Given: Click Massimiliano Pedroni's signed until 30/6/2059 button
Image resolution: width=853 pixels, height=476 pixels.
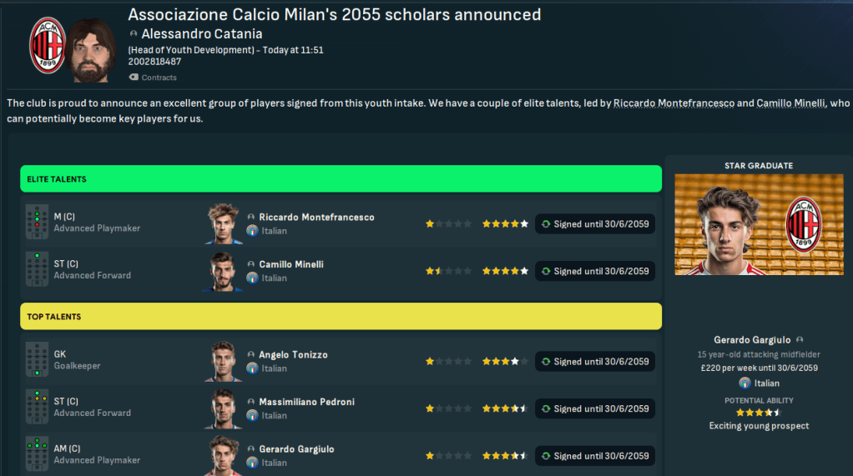Looking at the screenshot, I should (x=594, y=409).
